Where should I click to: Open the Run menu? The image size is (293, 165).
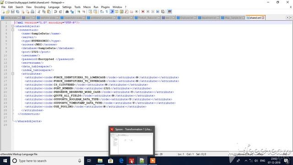(96, 7)
